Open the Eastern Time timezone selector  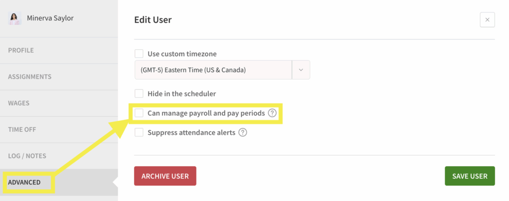pos(213,70)
